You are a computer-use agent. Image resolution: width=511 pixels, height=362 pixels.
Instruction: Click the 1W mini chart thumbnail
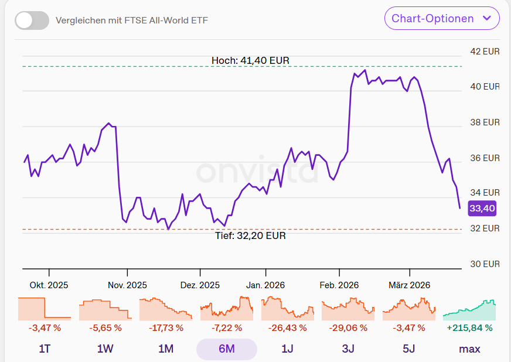pos(105,309)
